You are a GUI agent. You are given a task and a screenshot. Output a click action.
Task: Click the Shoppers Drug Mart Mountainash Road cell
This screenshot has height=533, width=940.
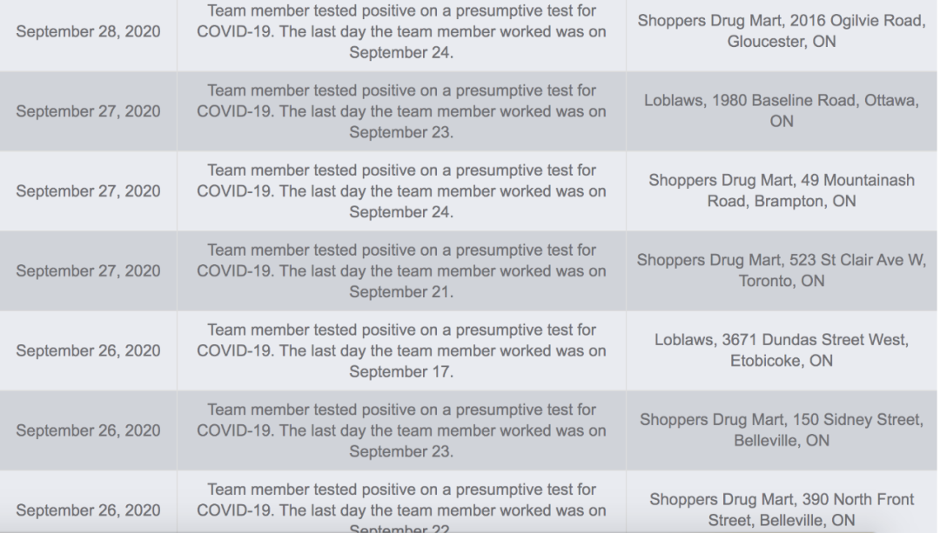pos(782,190)
